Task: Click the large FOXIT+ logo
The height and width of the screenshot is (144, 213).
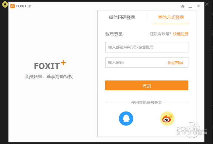Action: pyautogui.click(x=50, y=65)
